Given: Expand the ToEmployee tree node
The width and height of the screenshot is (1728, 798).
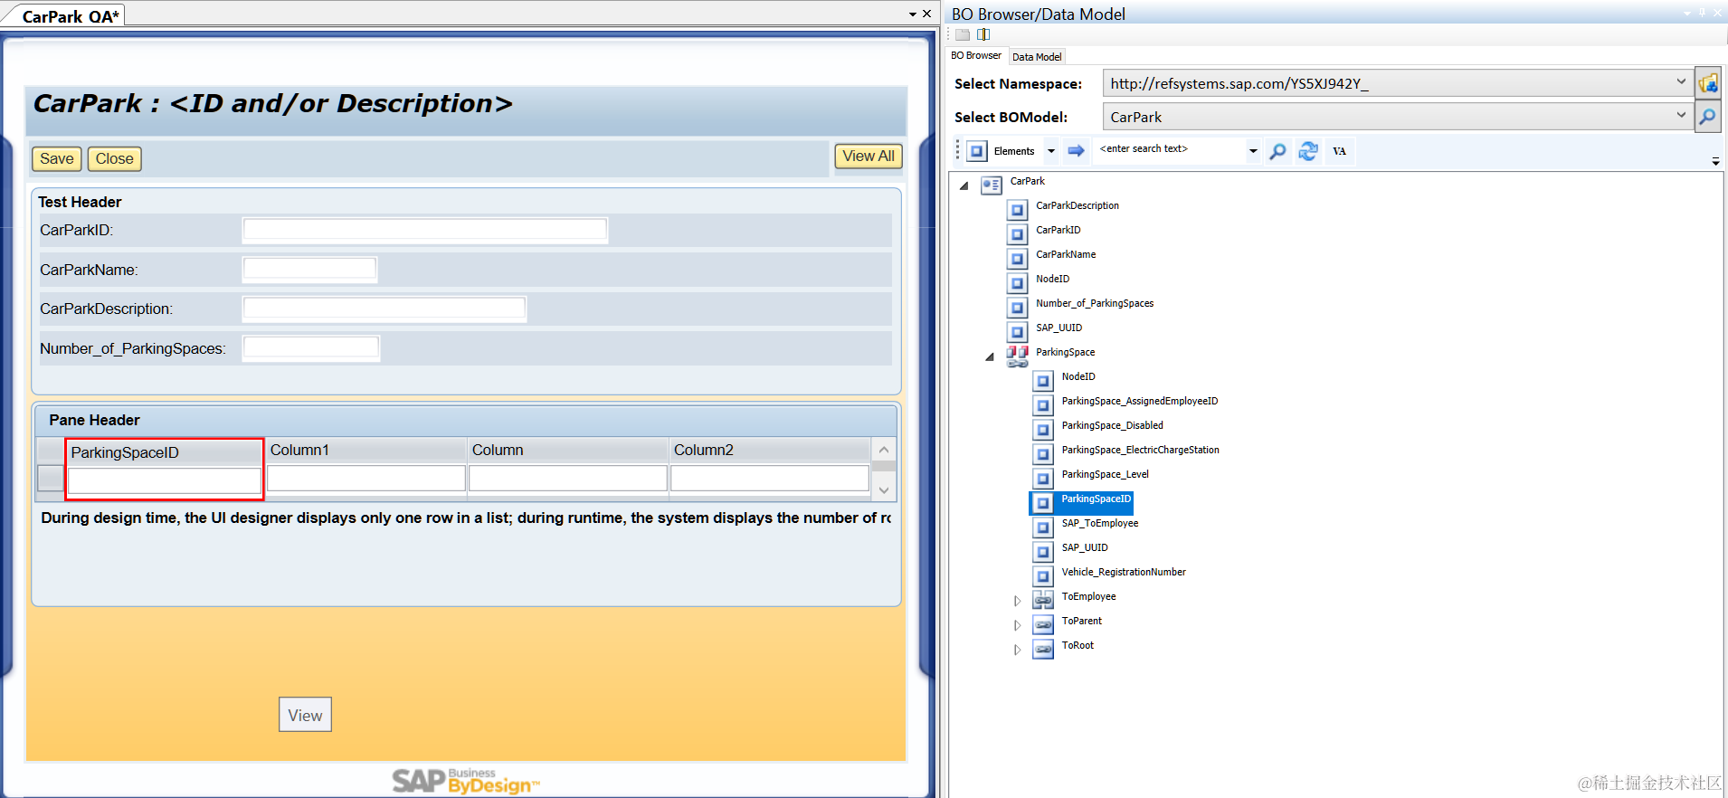Looking at the screenshot, I should pos(1017,601).
